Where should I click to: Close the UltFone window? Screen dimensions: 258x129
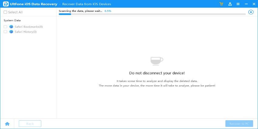[254, 4]
